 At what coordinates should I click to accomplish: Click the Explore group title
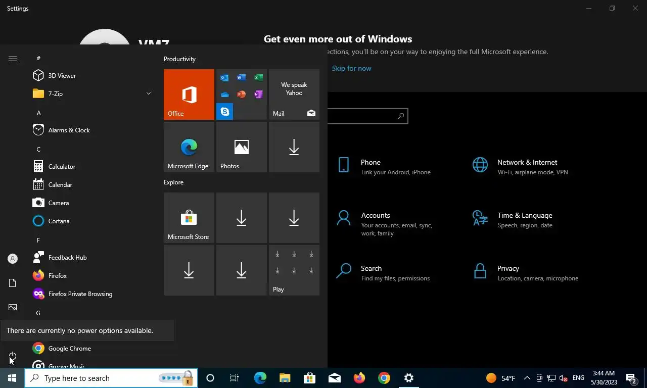click(173, 182)
